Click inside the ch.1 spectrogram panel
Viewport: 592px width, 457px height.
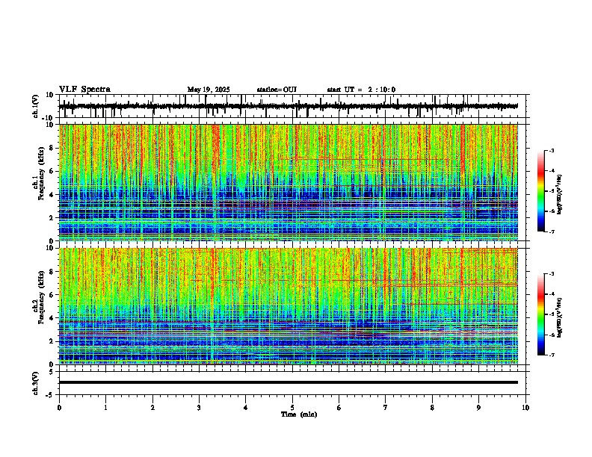289,182
